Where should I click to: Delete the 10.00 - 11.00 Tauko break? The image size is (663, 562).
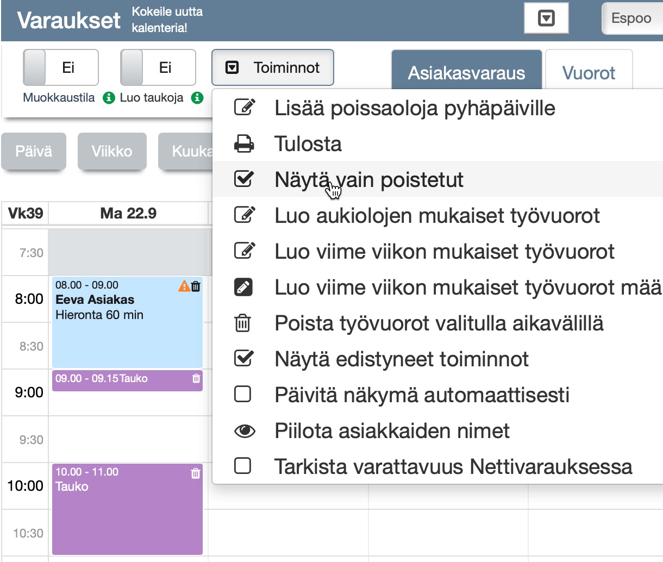click(196, 473)
